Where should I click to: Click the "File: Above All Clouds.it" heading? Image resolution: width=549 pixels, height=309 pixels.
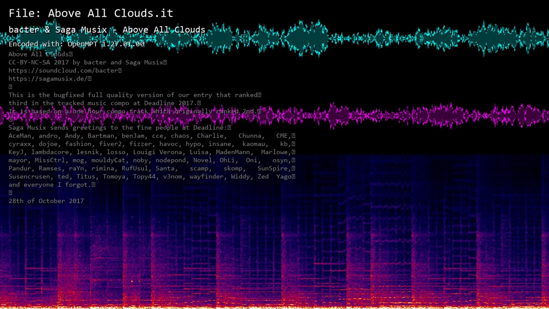91,13
